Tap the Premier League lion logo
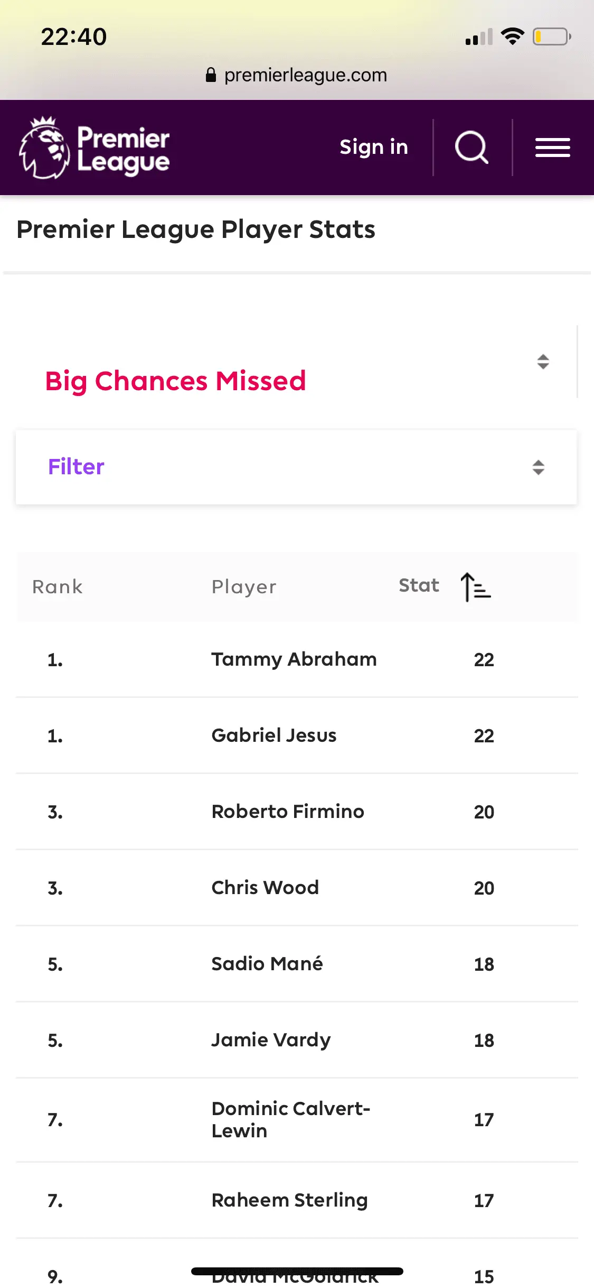Viewport: 594px width, 1288px height. click(x=45, y=148)
